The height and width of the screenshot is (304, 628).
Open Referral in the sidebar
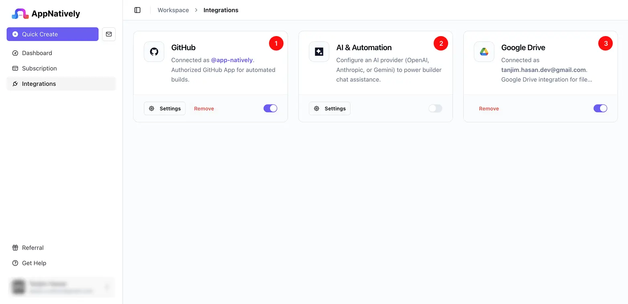[x=61, y=248]
